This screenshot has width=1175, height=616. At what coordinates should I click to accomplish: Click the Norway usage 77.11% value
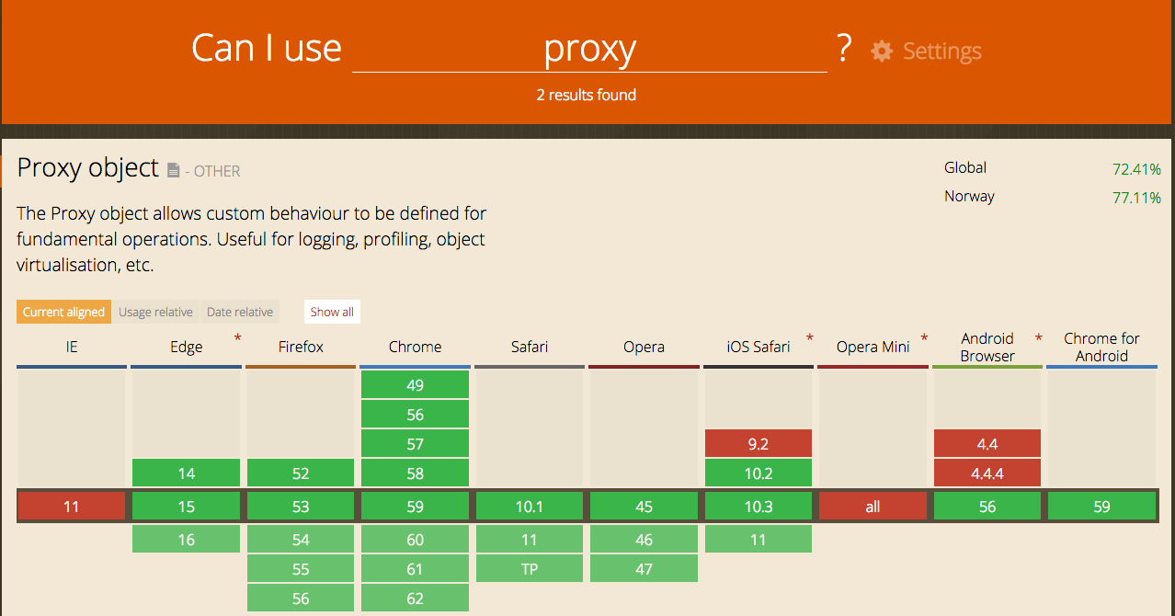click(x=1136, y=198)
